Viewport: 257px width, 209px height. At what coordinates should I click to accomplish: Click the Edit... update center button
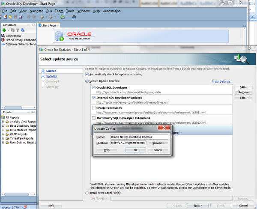(x=243, y=98)
